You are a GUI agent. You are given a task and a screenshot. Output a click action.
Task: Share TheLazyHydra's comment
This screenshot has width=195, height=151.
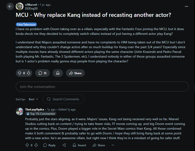pos(99,145)
